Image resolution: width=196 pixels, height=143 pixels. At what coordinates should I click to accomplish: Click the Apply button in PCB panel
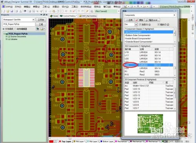pos(129,20)
